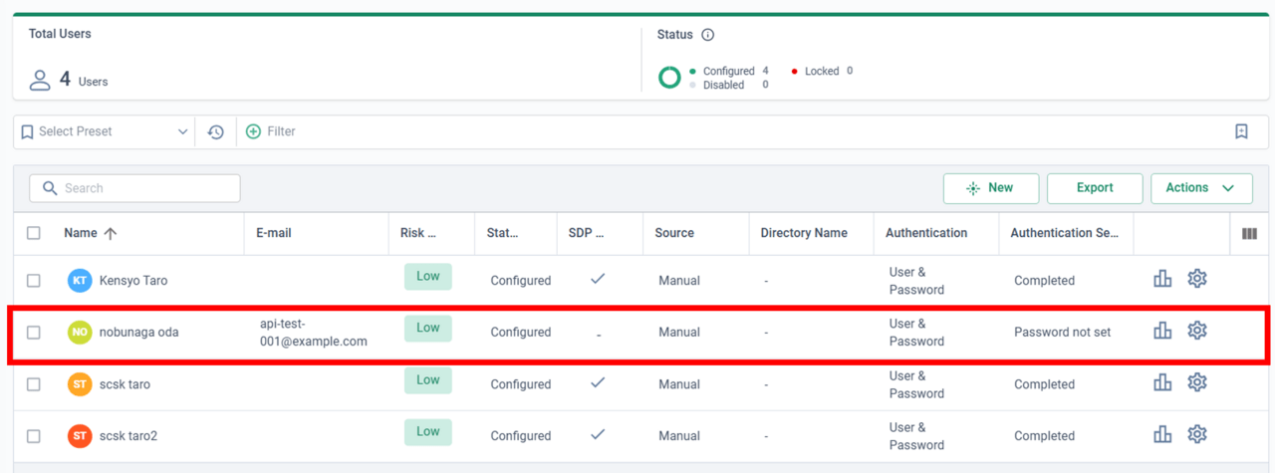Click the Export button
1275x473 pixels.
pyautogui.click(x=1095, y=188)
